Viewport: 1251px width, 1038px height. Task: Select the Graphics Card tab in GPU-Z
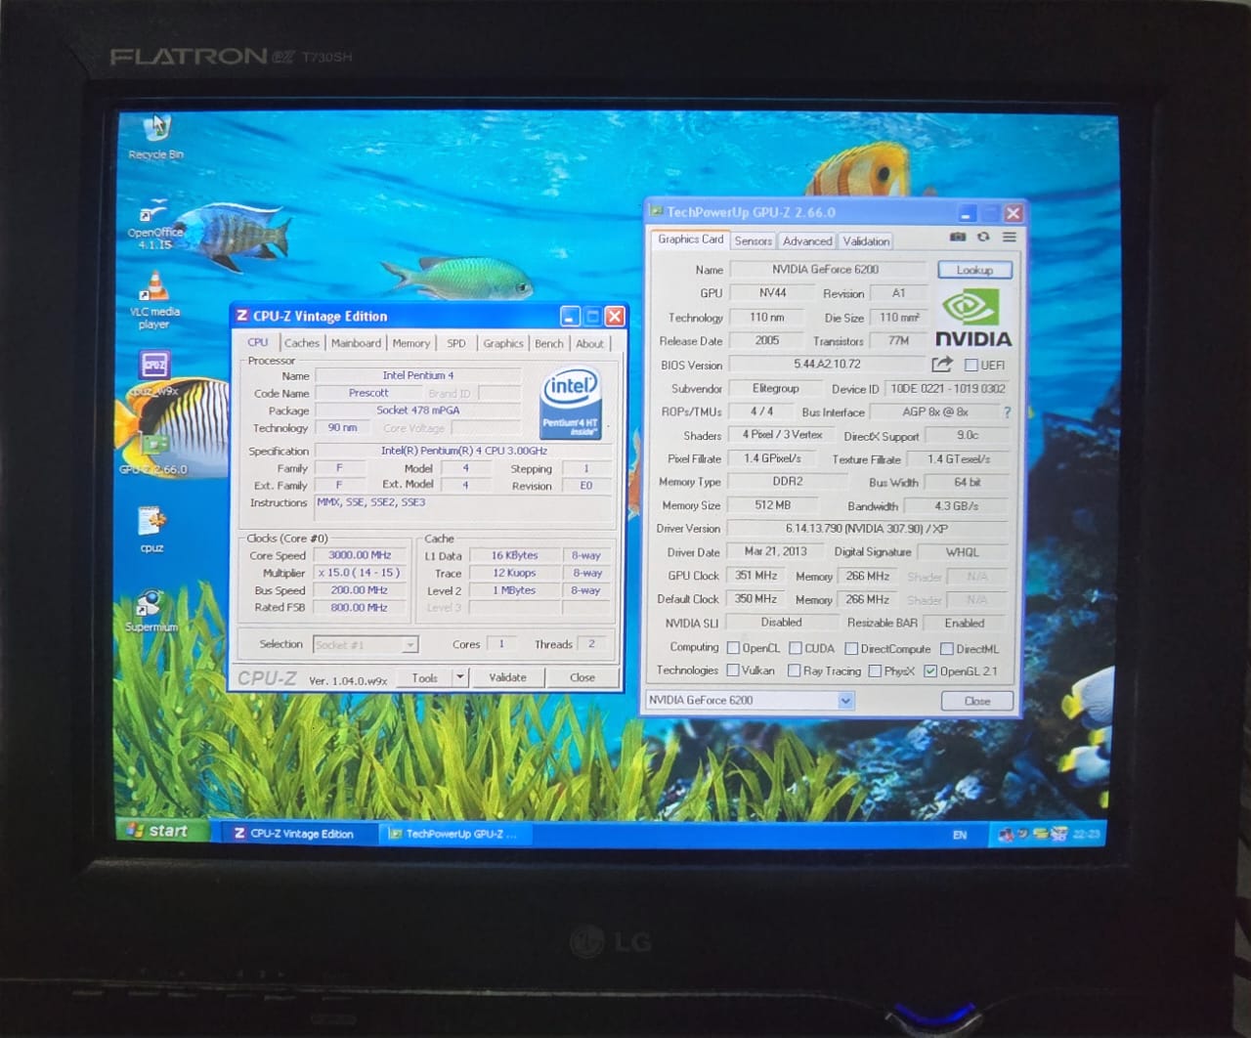(691, 239)
